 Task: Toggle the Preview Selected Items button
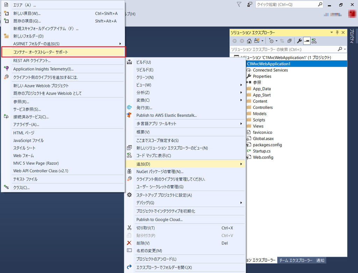click(307, 41)
